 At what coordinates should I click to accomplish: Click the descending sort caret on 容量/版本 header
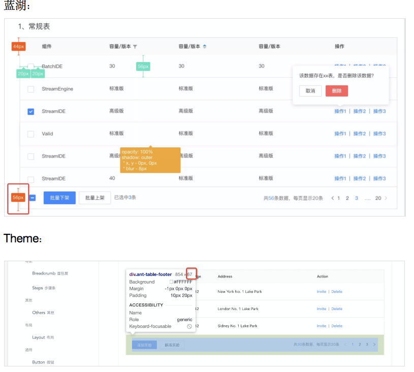point(205,48)
